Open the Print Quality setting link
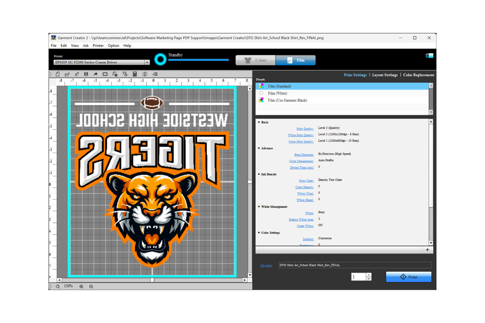Viewport: 485px width, 323px height. (305, 129)
